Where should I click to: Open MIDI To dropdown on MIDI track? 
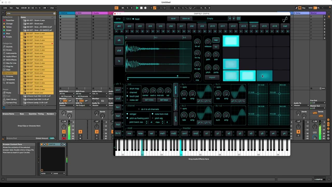(x=83, y=105)
